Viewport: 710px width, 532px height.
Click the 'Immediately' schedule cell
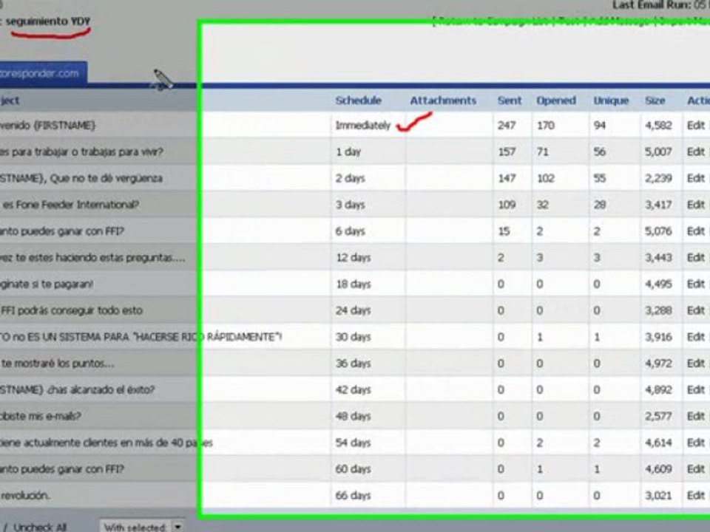click(362, 126)
